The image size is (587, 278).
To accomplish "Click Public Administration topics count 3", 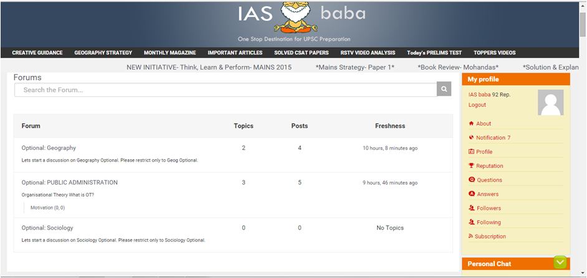I will [244, 183].
